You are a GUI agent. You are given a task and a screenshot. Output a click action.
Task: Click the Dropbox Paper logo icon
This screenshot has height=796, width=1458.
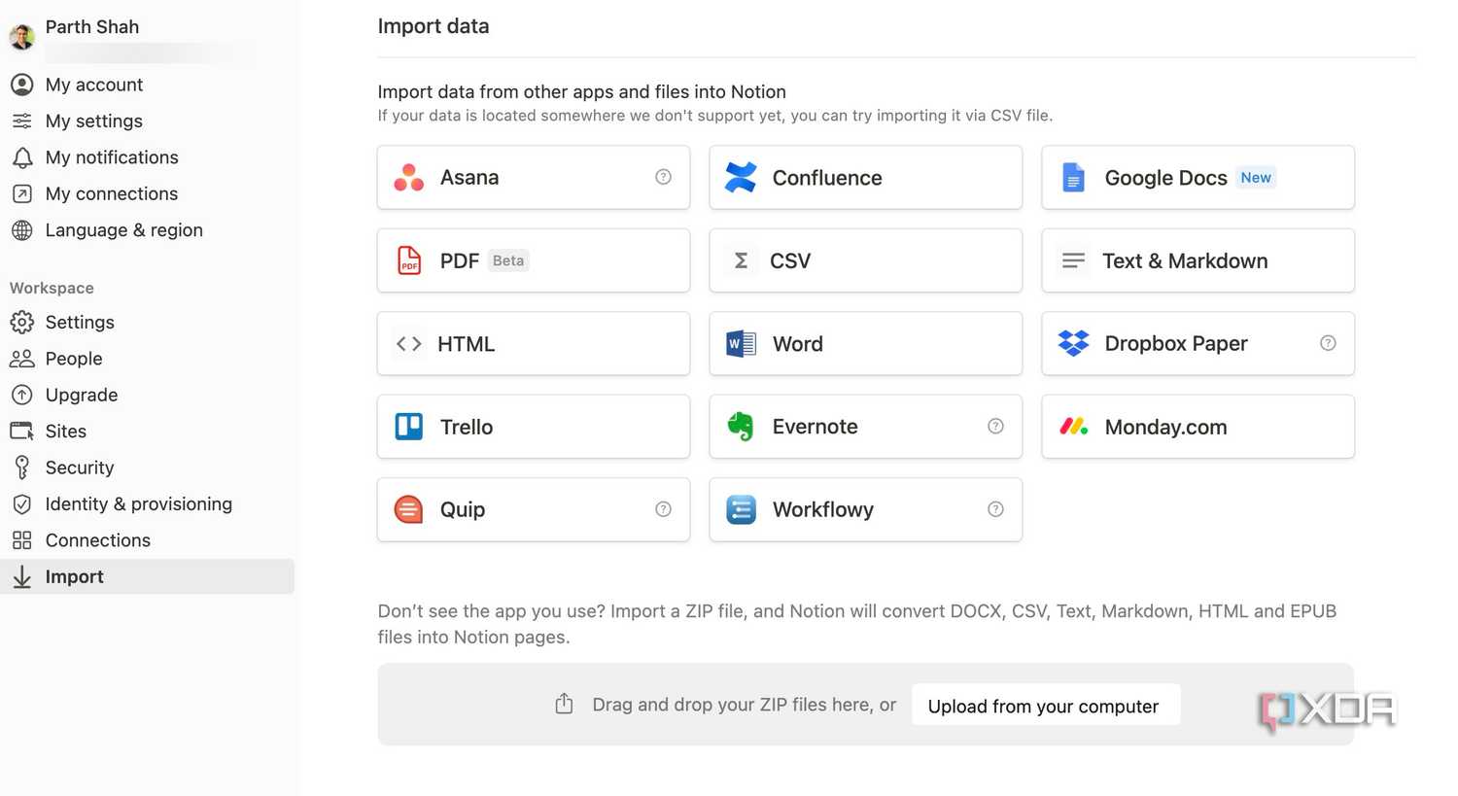(1073, 343)
